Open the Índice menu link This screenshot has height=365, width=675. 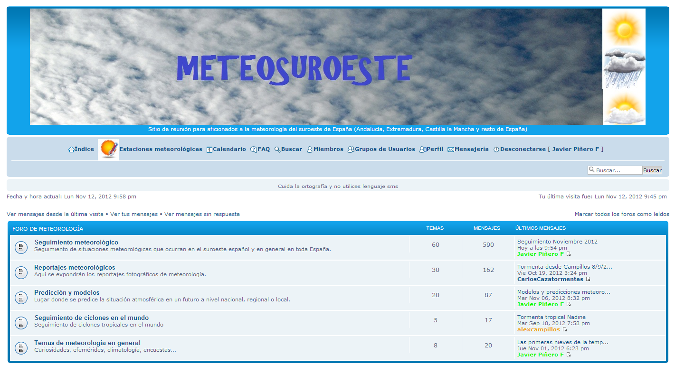tap(85, 149)
